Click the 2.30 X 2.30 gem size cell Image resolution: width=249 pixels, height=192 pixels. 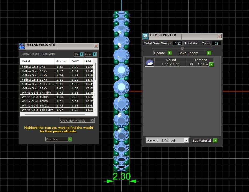click(x=170, y=64)
